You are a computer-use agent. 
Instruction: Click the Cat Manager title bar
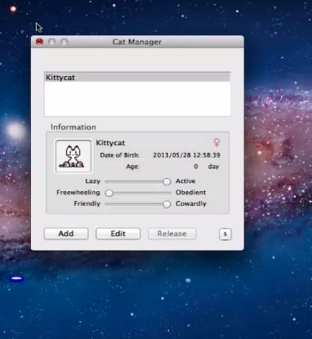(137, 42)
